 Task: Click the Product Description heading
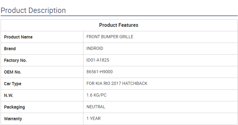click(x=33, y=10)
